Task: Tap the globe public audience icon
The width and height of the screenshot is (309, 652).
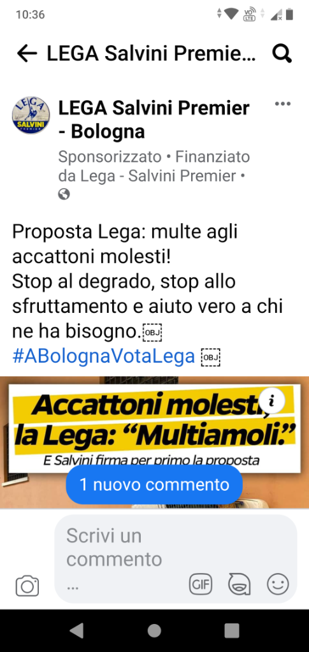Action: tap(64, 194)
